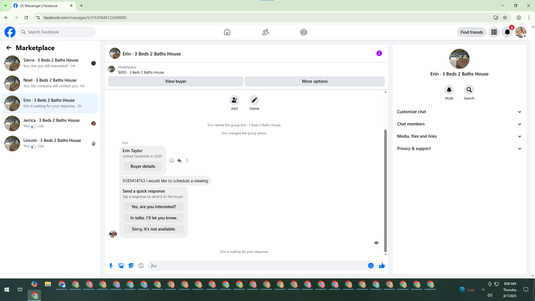The width and height of the screenshot is (535, 301).
Task: Open the Windows Start menu
Action: 7,290
